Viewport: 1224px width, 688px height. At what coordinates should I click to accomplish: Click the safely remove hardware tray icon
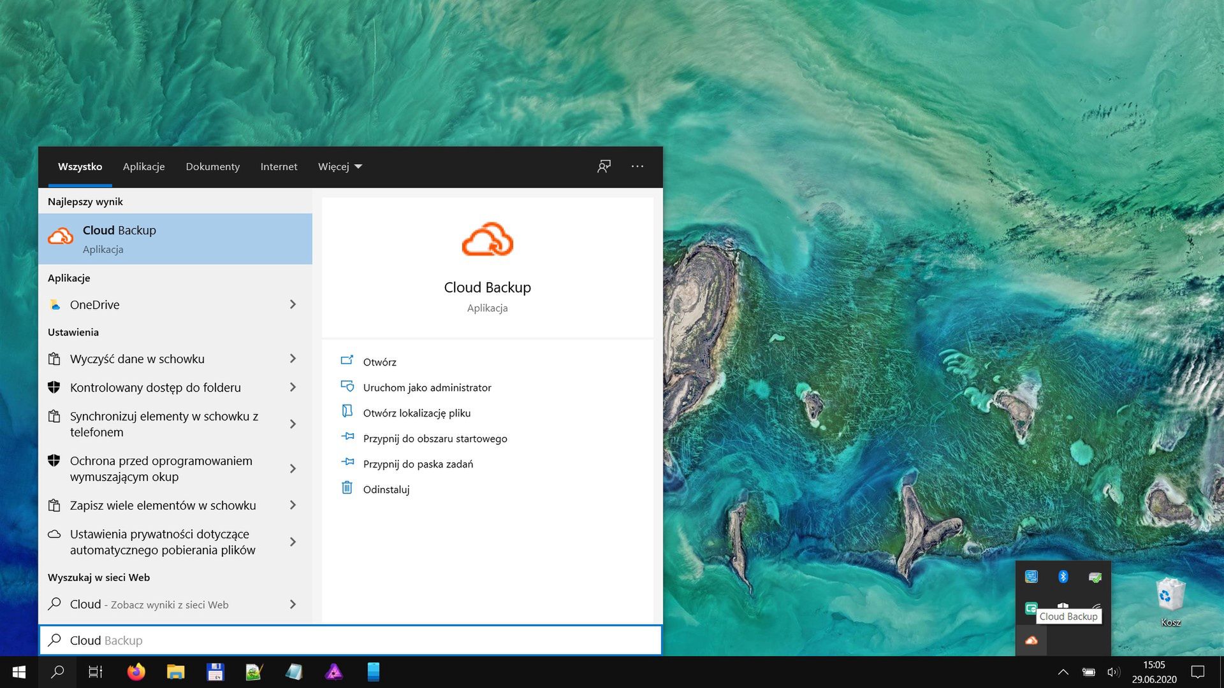[1095, 577]
